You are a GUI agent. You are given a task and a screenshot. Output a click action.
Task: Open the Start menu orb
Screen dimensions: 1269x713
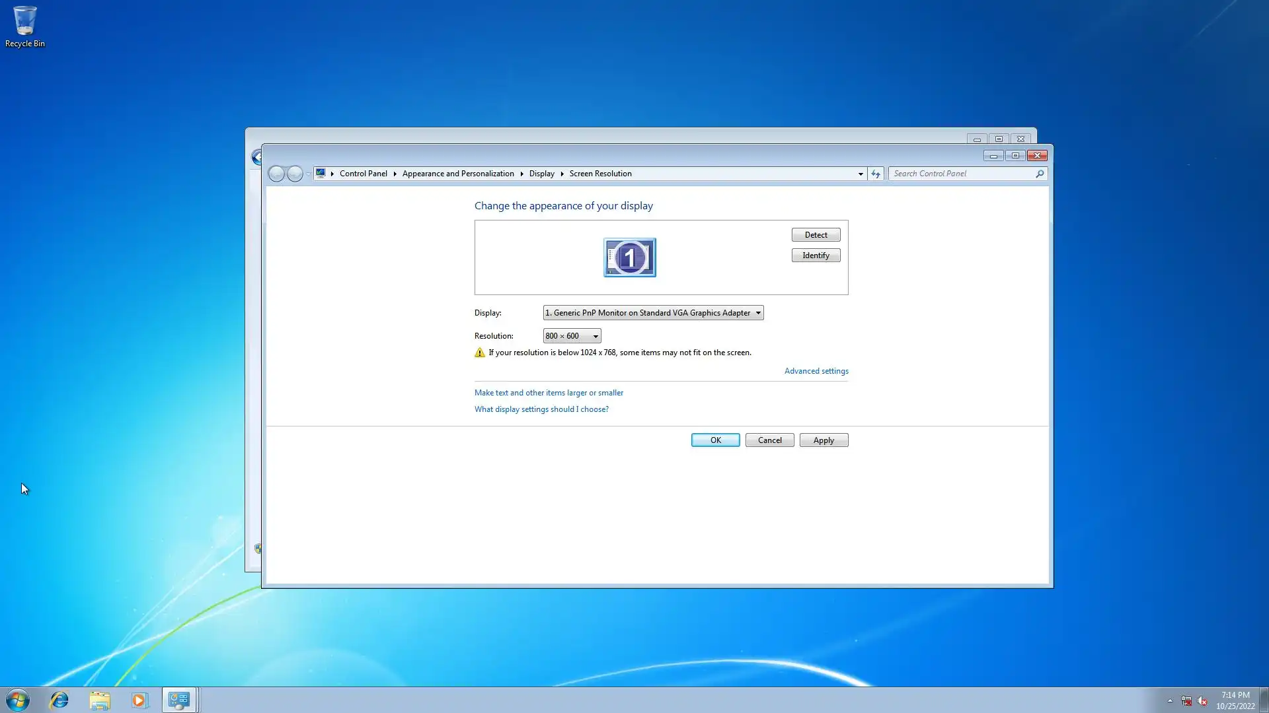(x=18, y=700)
